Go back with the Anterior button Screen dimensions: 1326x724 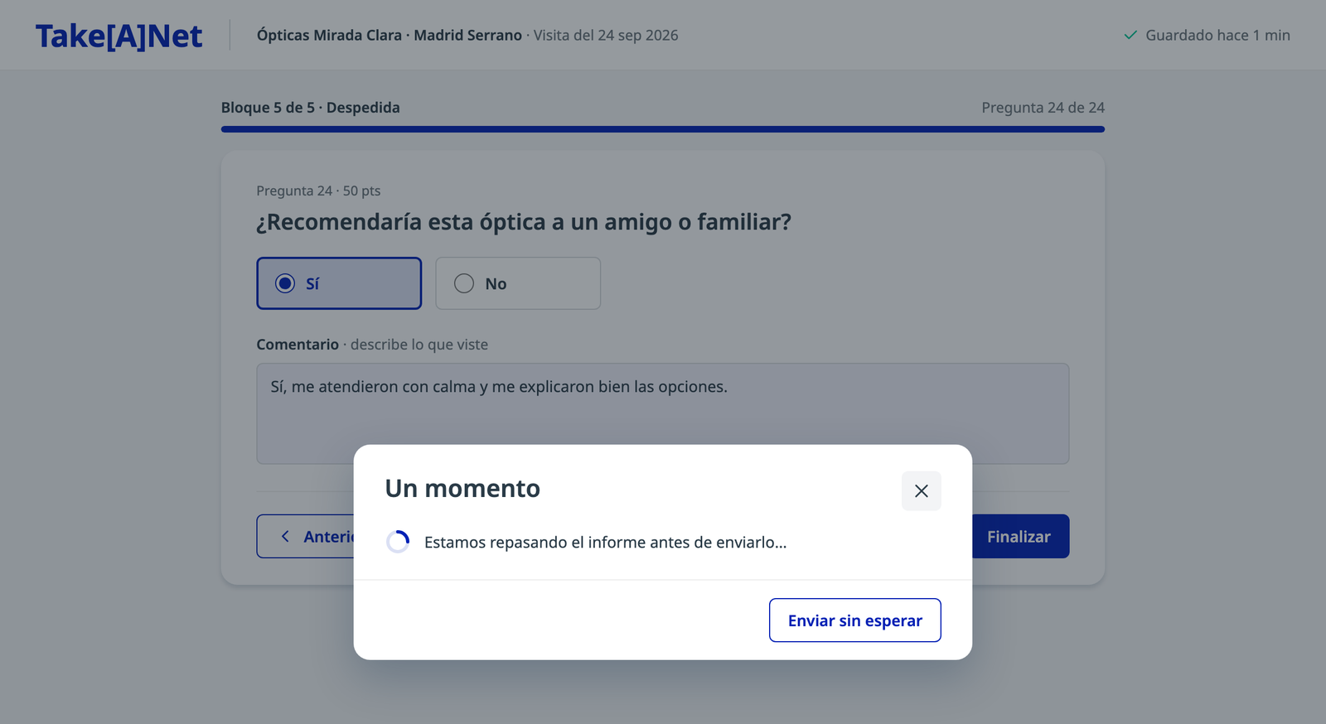(x=306, y=537)
